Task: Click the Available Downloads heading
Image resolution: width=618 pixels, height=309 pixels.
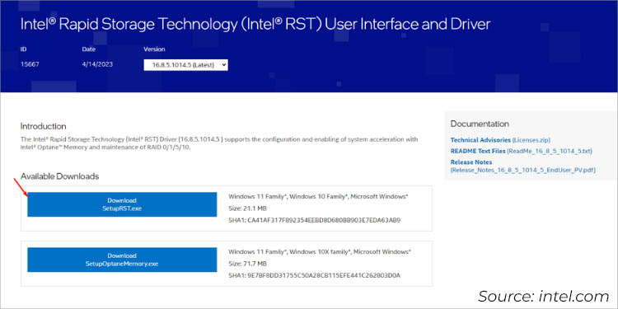Action: [59, 176]
